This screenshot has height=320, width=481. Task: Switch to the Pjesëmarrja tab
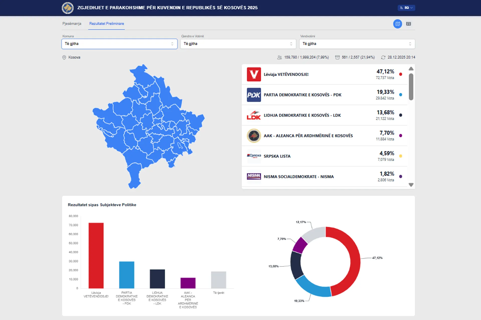(72, 23)
